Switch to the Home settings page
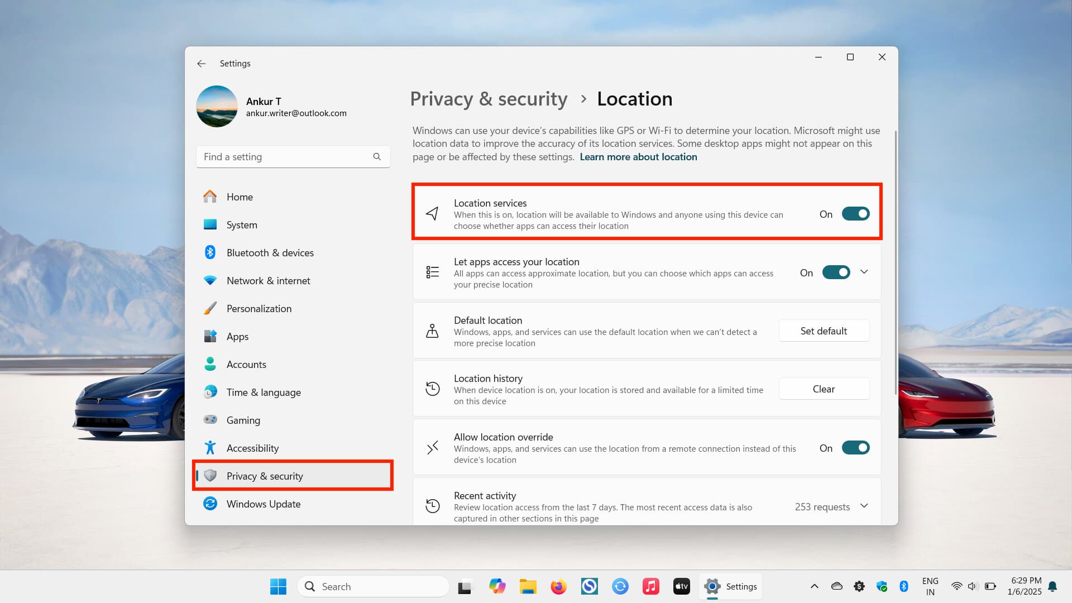 point(240,197)
